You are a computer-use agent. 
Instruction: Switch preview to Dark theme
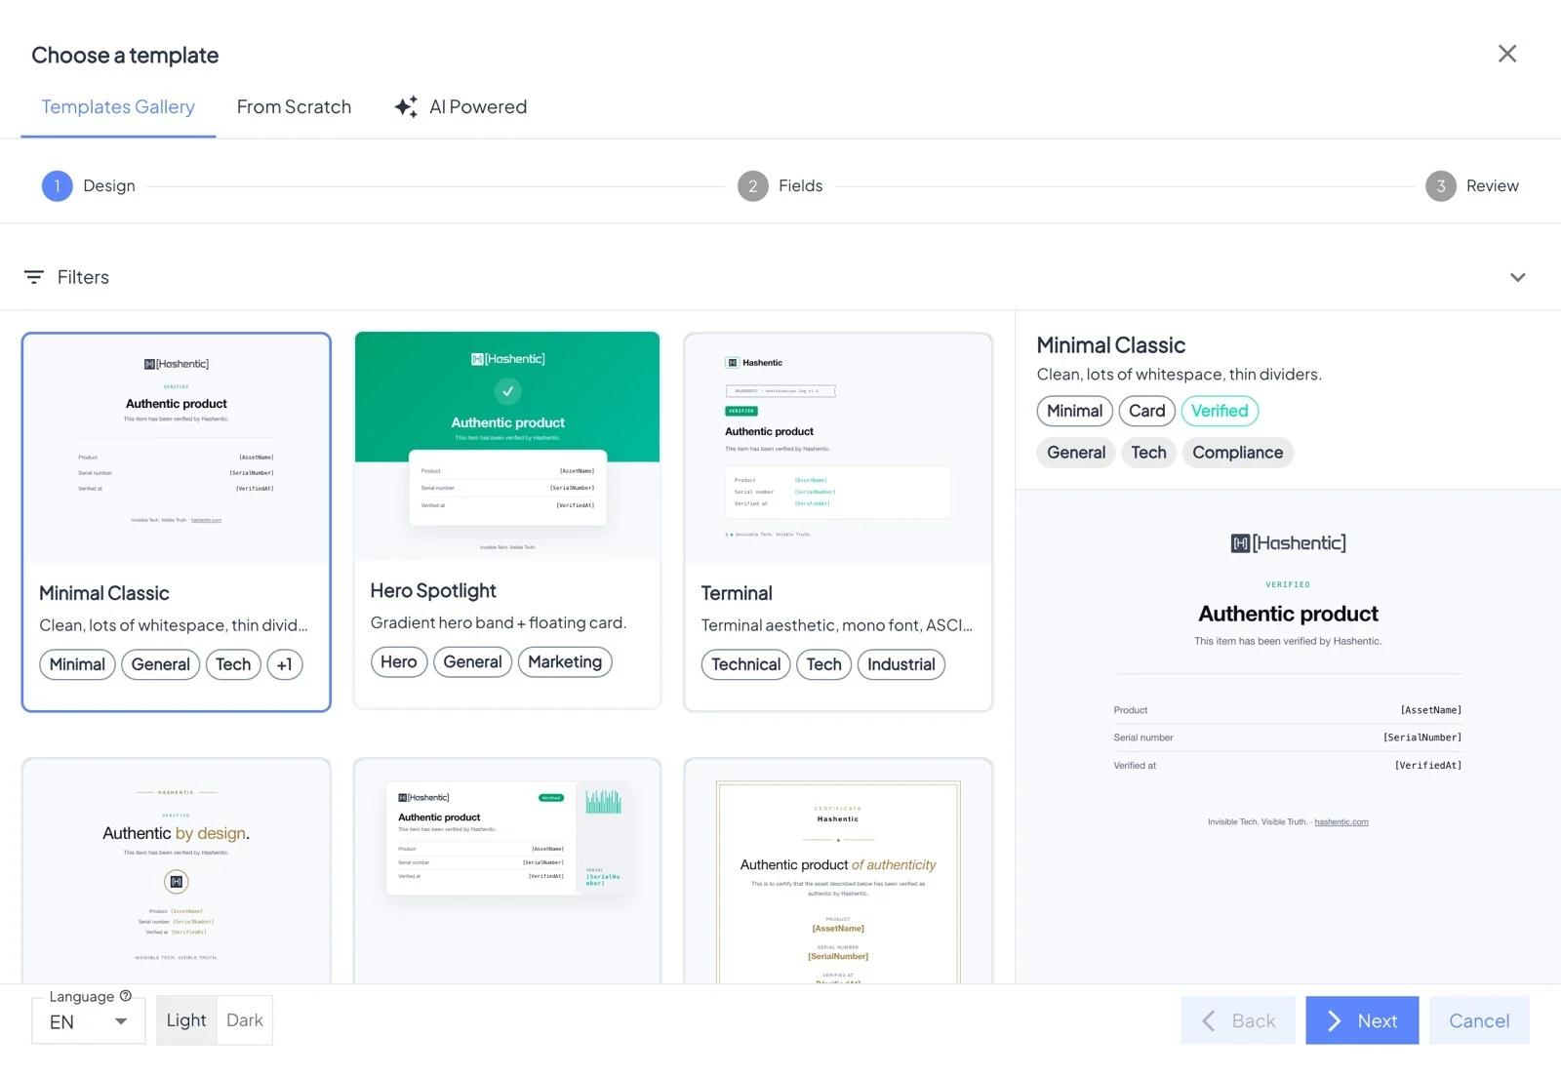[245, 1020]
